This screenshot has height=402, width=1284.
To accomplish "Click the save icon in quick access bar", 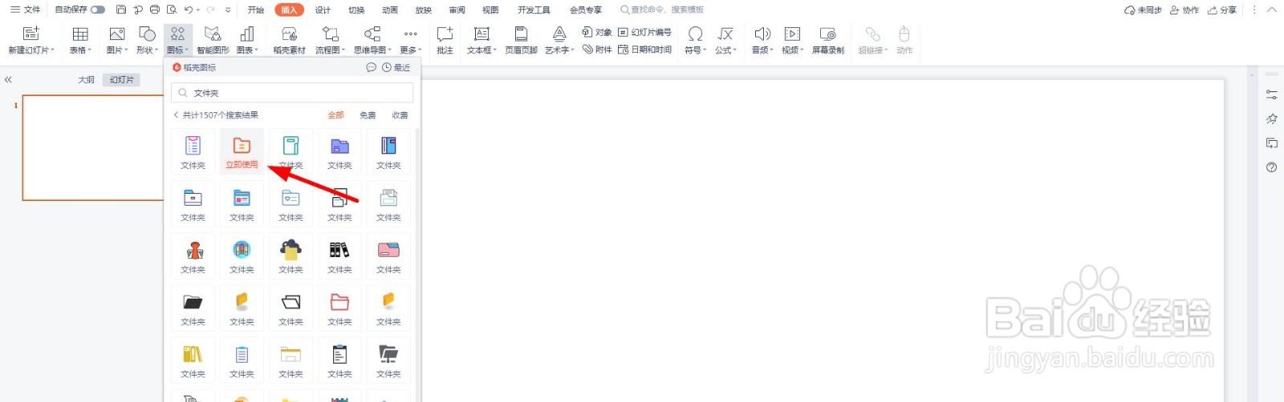I will (x=121, y=10).
